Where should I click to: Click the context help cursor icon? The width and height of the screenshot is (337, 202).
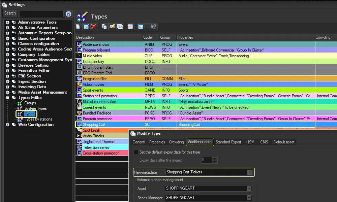[x=154, y=27]
